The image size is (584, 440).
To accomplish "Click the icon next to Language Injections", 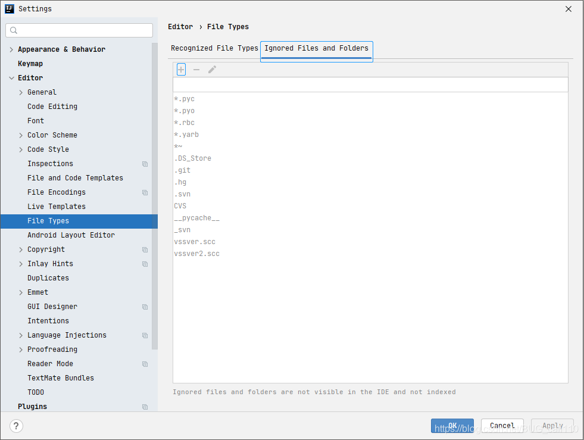I will coord(145,335).
